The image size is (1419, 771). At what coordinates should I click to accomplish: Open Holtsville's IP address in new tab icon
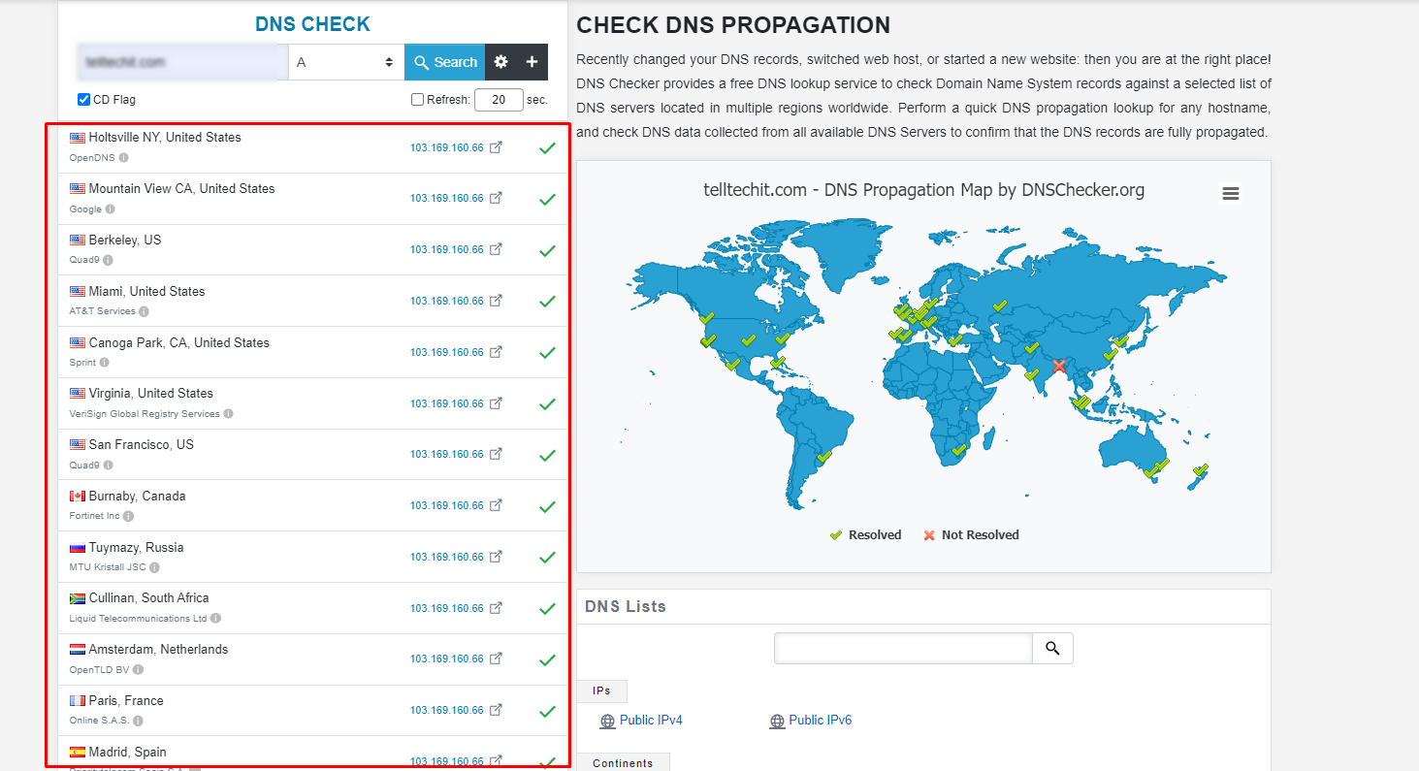(496, 146)
